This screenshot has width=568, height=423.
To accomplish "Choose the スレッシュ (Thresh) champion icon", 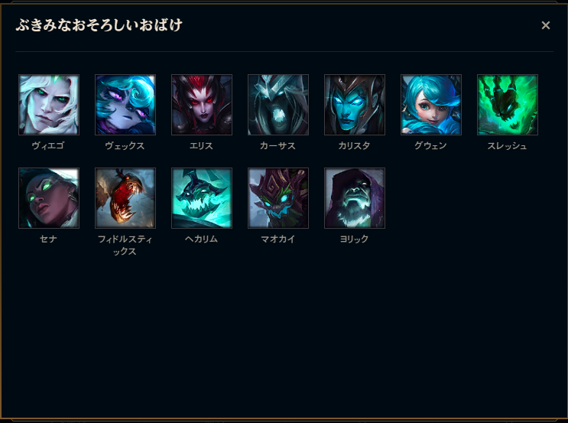I will coord(508,105).
